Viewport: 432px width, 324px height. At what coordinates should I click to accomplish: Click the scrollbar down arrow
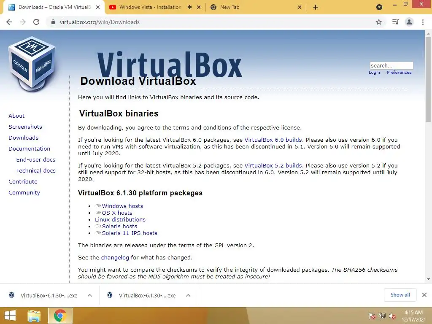tap(428, 279)
